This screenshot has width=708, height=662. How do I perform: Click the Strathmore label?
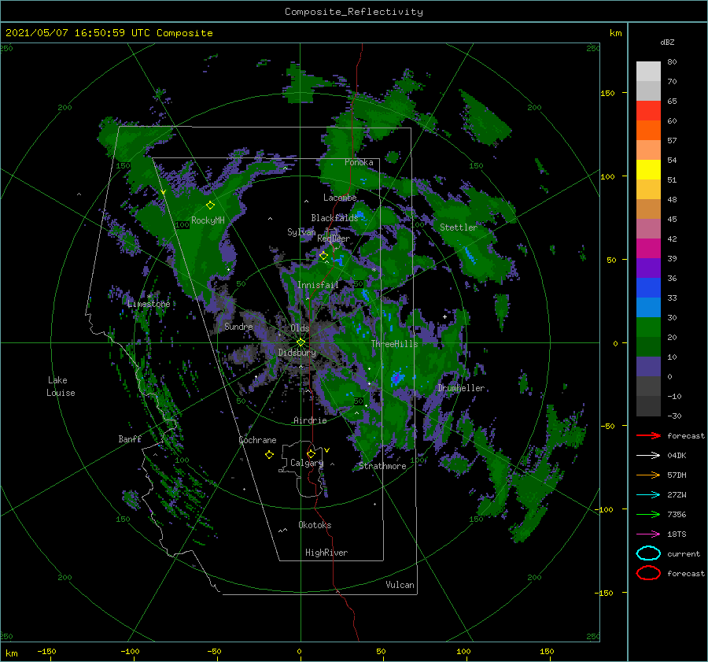(382, 466)
